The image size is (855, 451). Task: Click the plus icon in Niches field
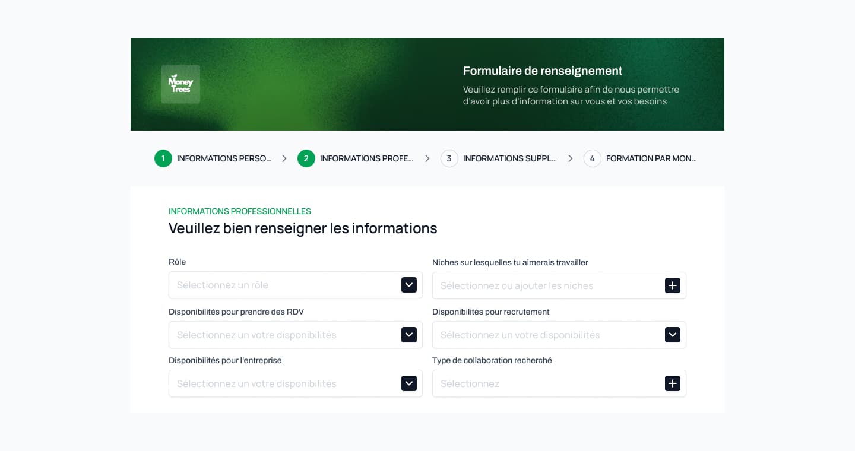[672, 285]
